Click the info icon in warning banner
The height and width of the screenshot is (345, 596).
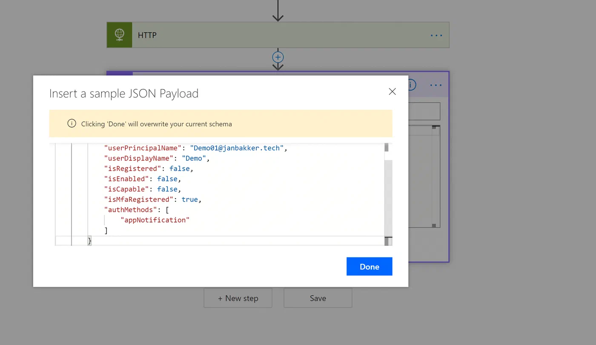tap(72, 124)
